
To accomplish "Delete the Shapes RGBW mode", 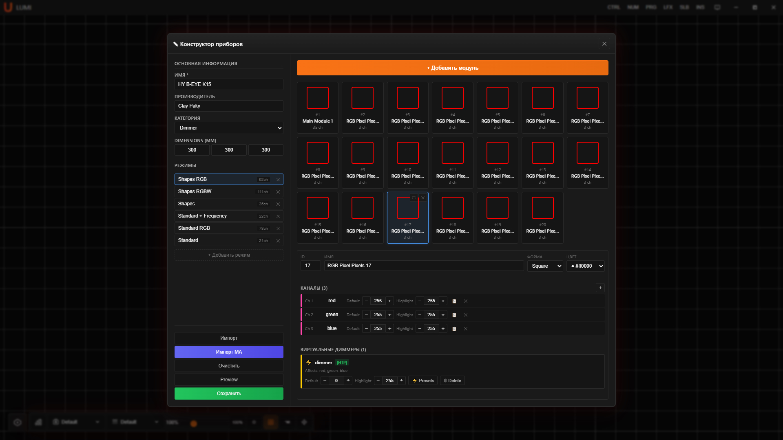I will [x=278, y=192].
